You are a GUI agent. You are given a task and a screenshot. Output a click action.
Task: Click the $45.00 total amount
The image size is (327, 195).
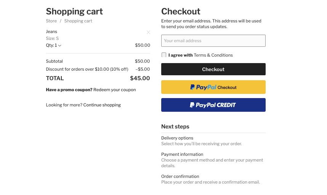tap(140, 78)
